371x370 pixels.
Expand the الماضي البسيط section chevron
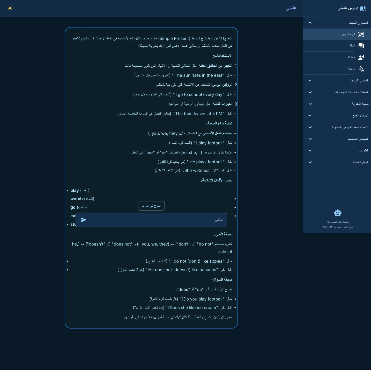(310, 81)
